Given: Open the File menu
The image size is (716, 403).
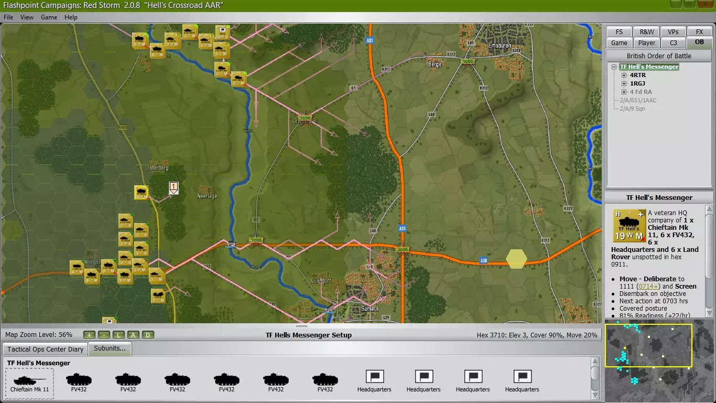Looking at the screenshot, I should click(8, 17).
